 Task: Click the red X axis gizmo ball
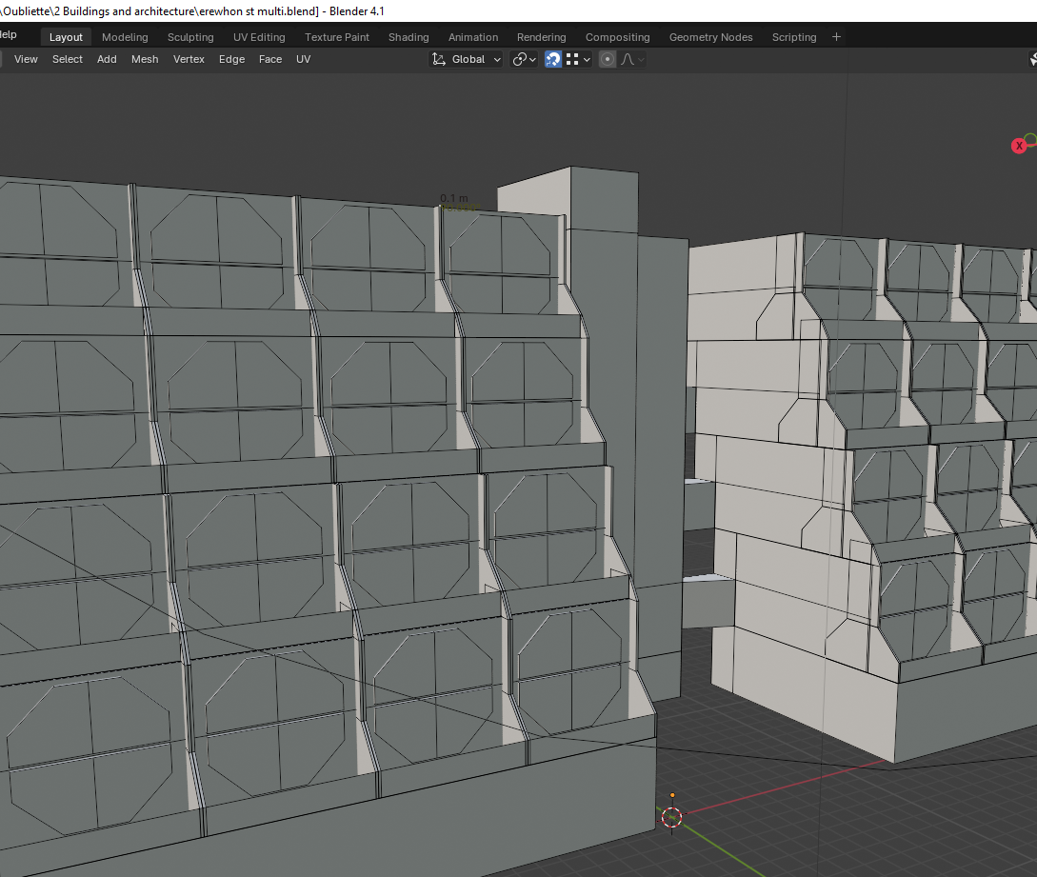click(1018, 146)
